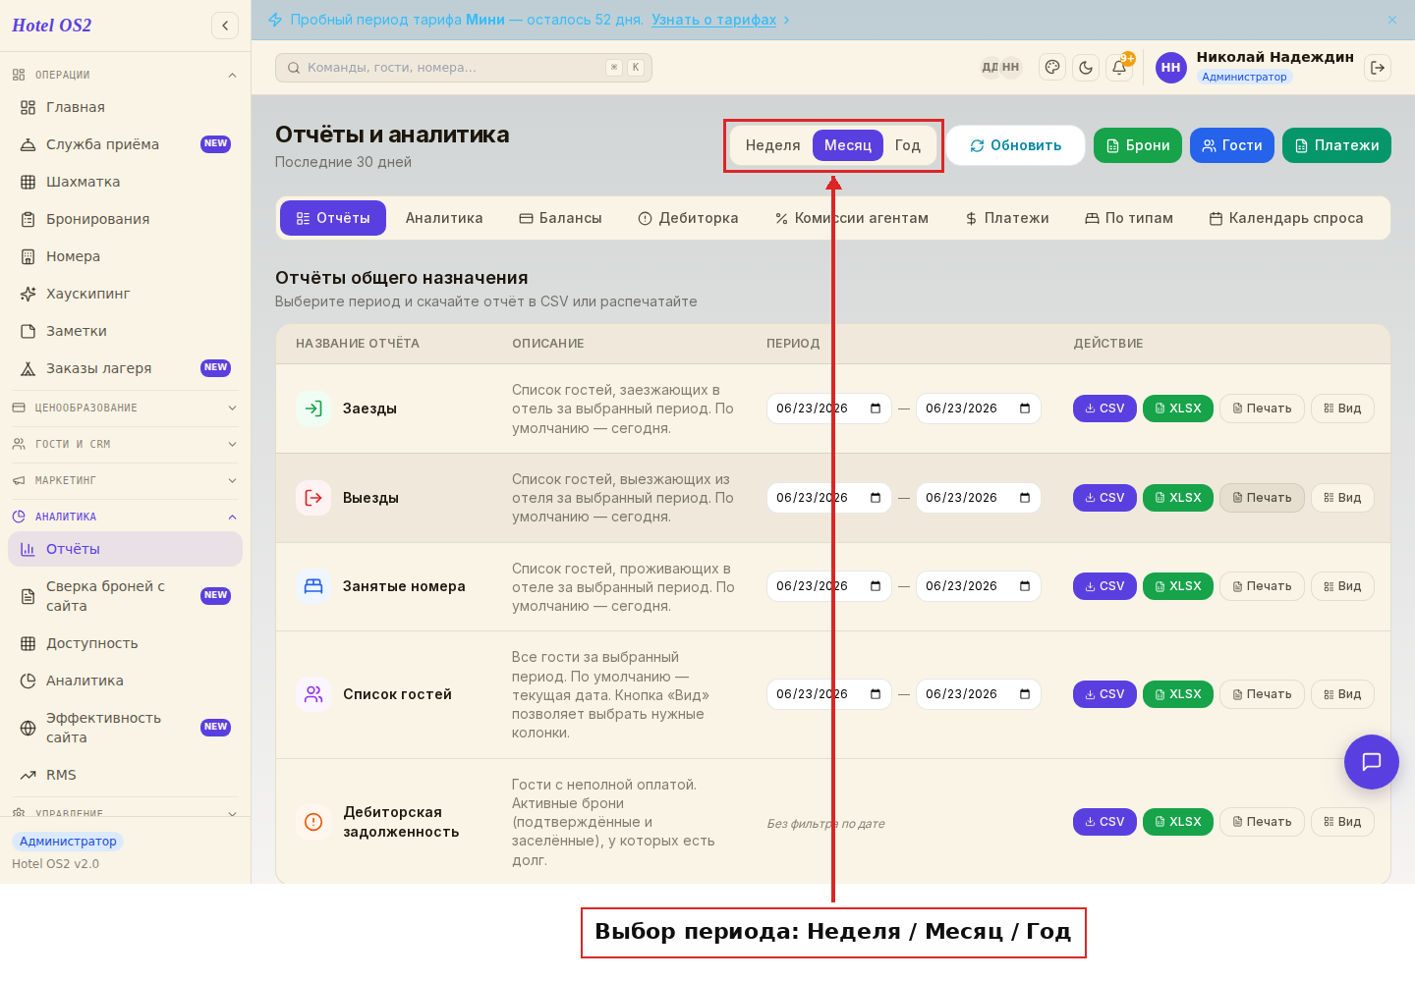Image resolution: width=1415 pixels, height=981 pixels.
Task: Open the calendar picker for Заезды start date
Action: coord(876,409)
